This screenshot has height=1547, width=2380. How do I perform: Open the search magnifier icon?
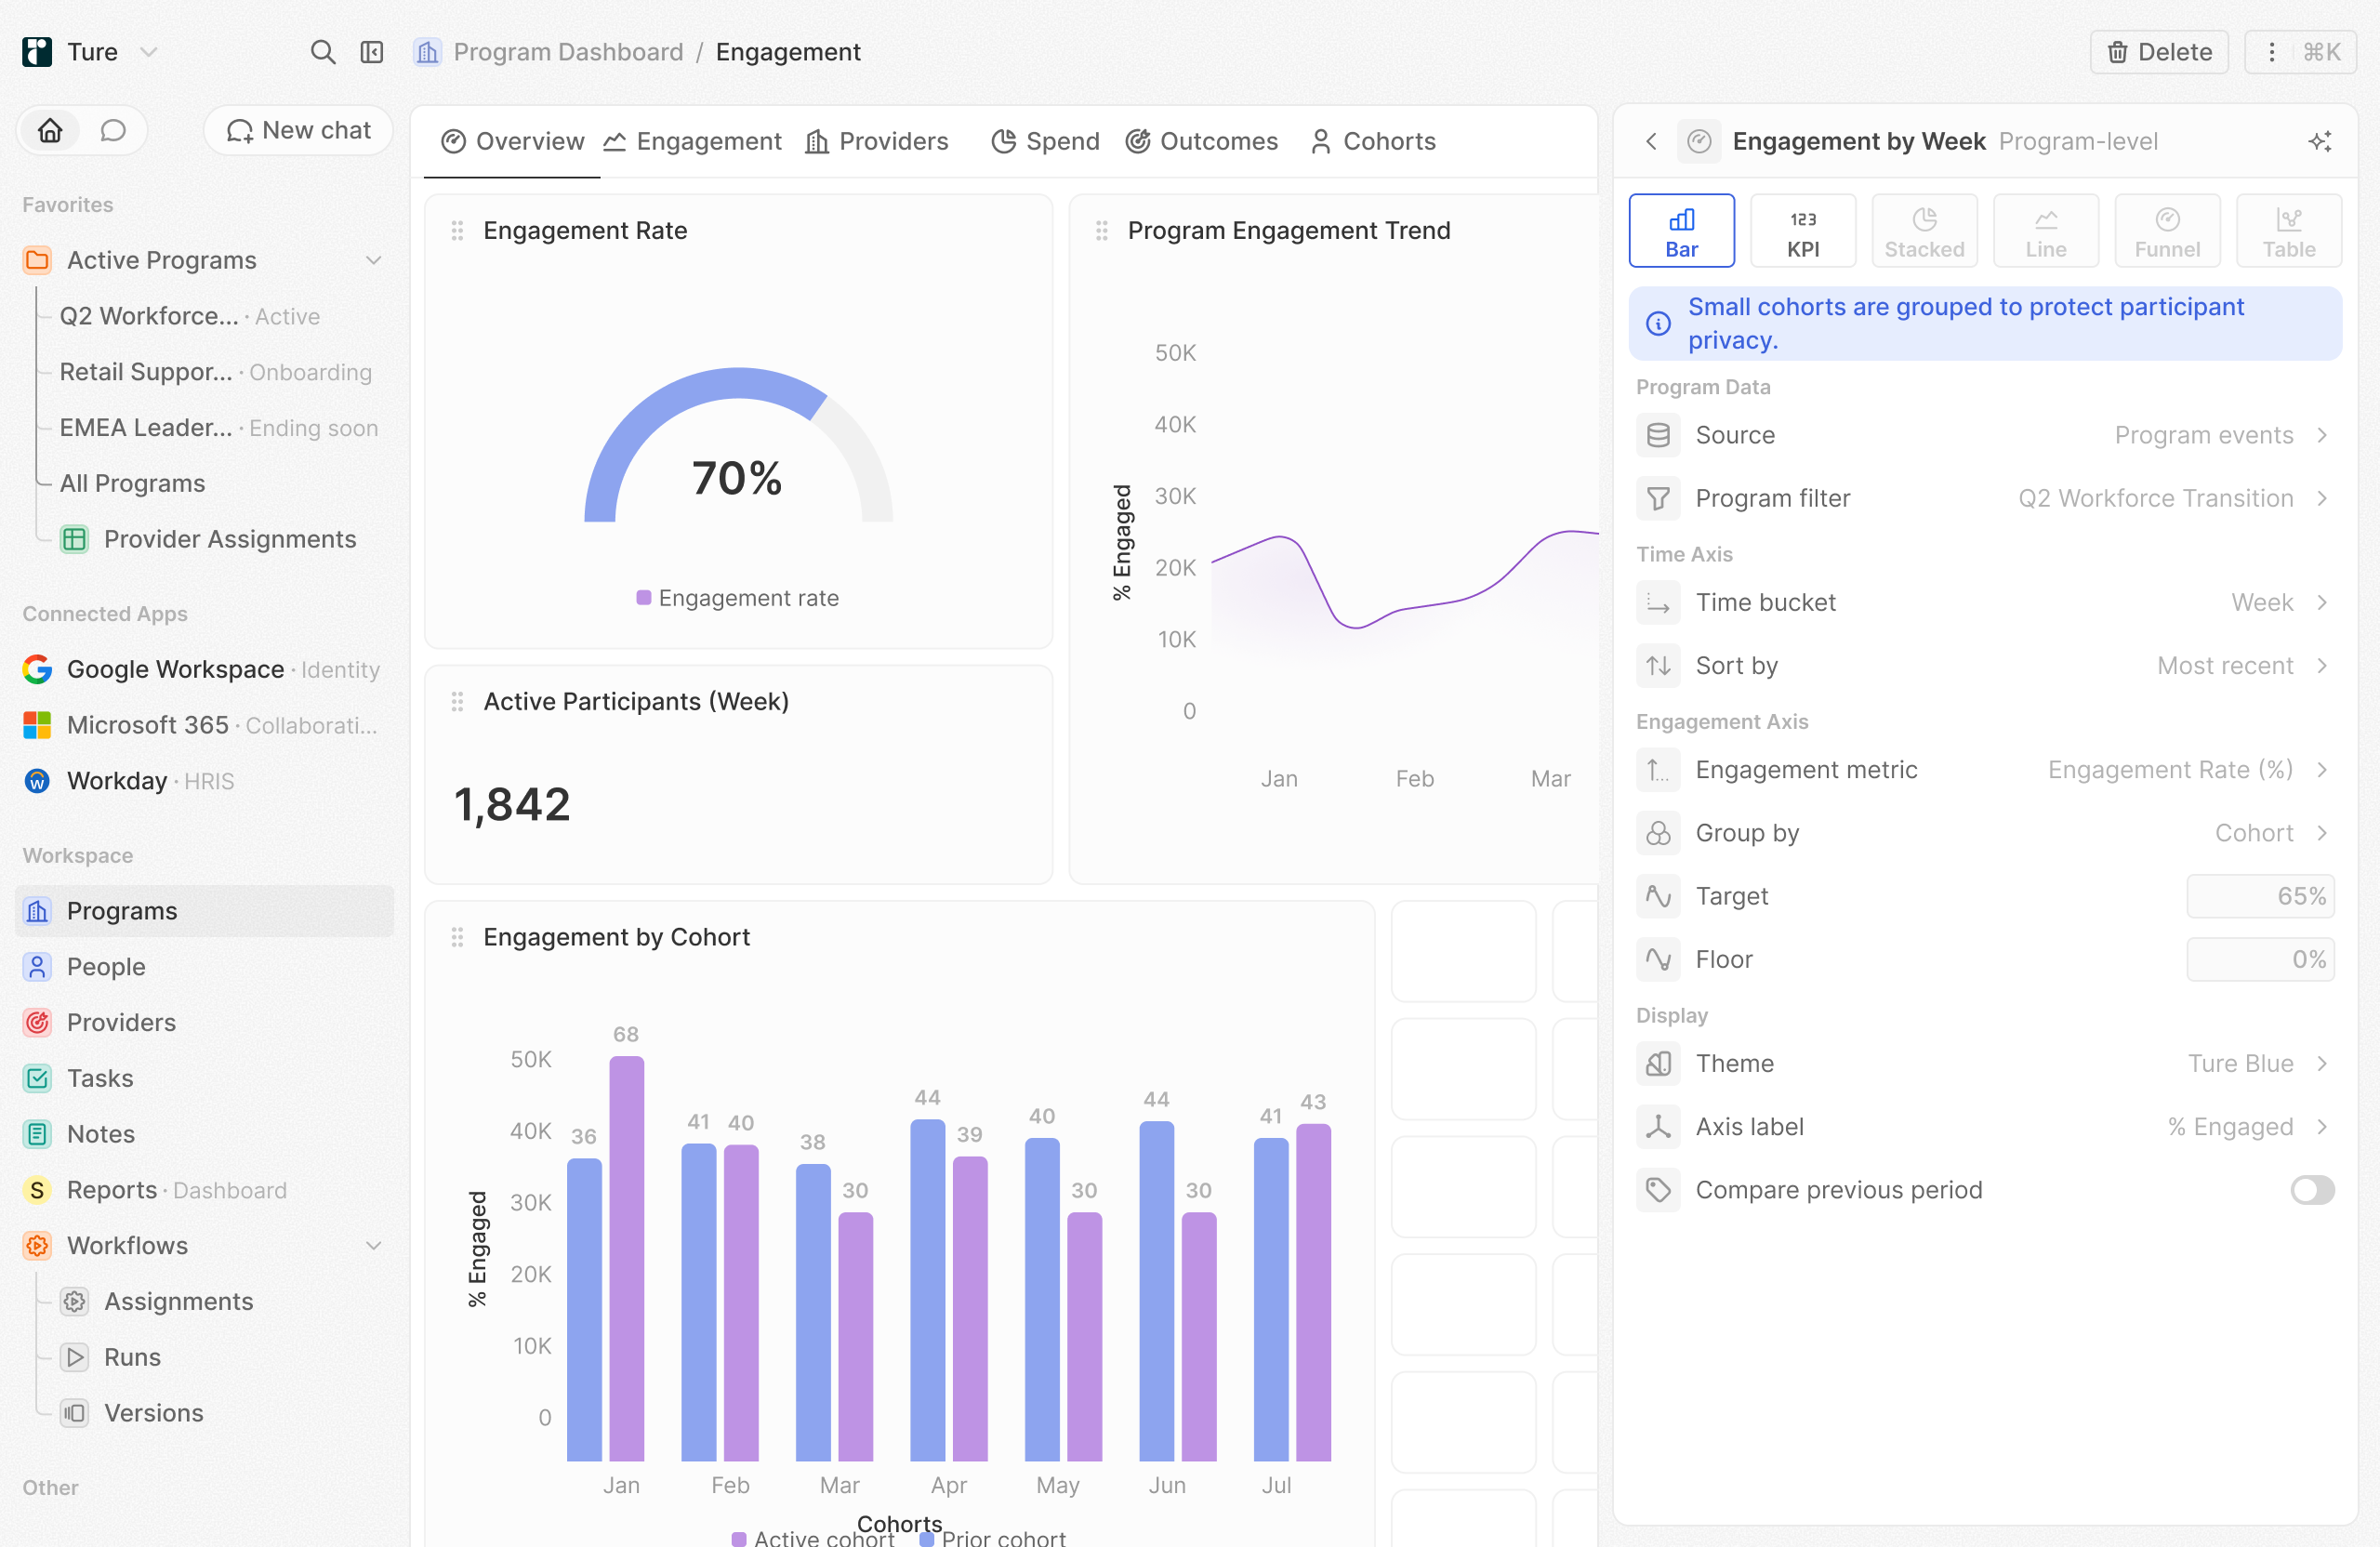coord(322,52)
